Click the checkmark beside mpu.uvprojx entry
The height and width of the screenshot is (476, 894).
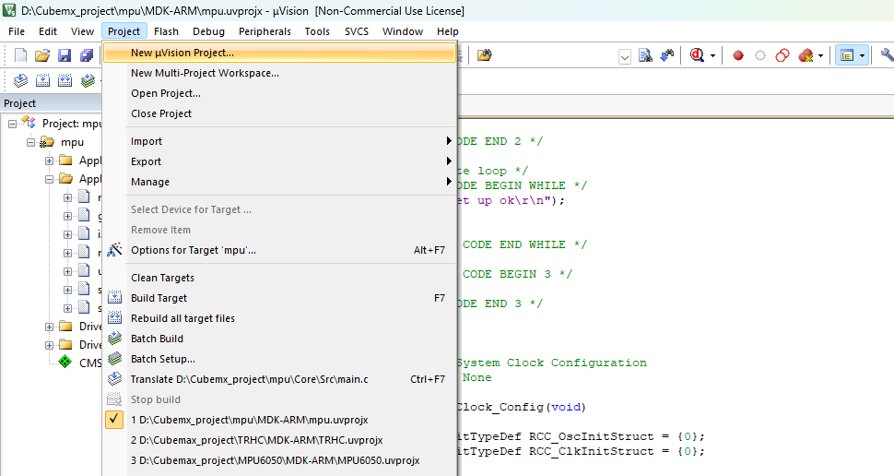114,420
